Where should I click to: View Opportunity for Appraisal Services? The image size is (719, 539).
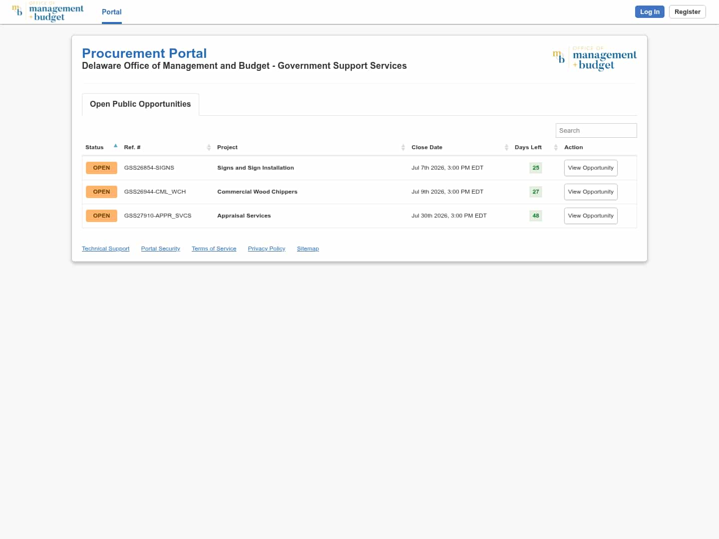(x=591, y=216)
